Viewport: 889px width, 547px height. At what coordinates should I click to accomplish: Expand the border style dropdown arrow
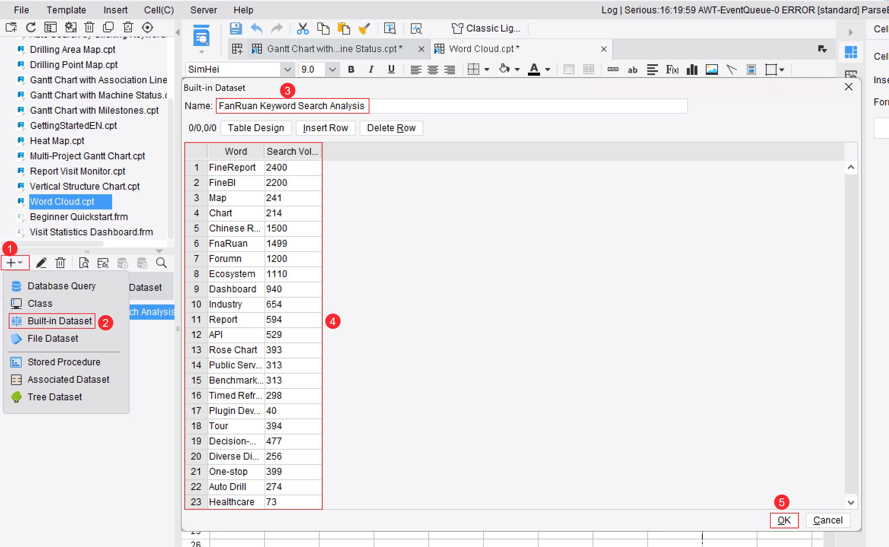click(487, 70)
